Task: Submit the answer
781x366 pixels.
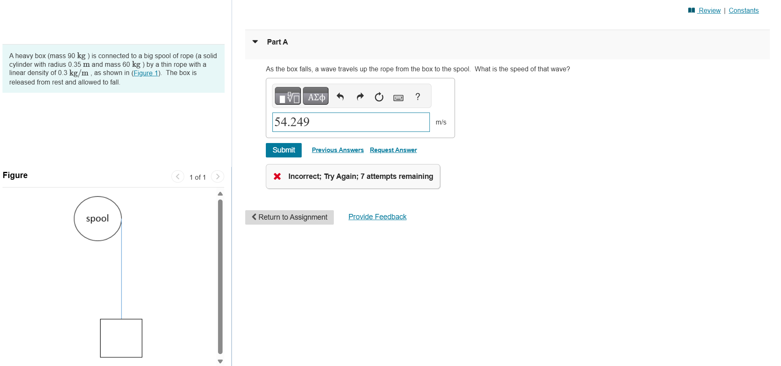Action: coord(284,150)
